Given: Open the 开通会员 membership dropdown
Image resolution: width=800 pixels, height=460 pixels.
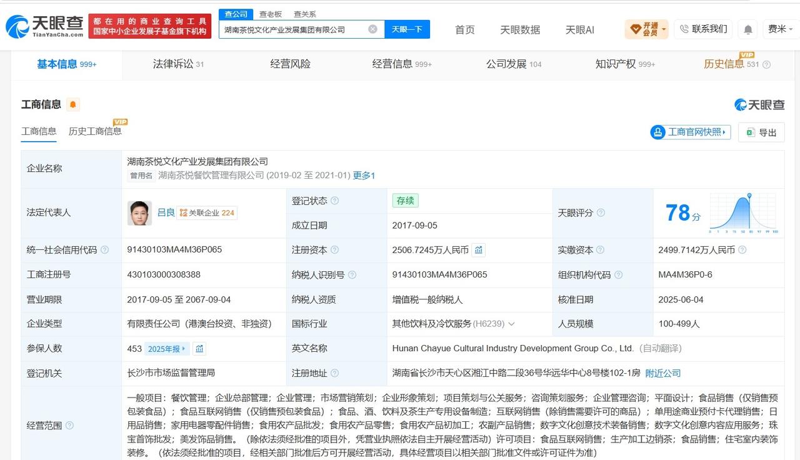Looking at the screenshot, I should pyautogui.click(x=646, y=29).
